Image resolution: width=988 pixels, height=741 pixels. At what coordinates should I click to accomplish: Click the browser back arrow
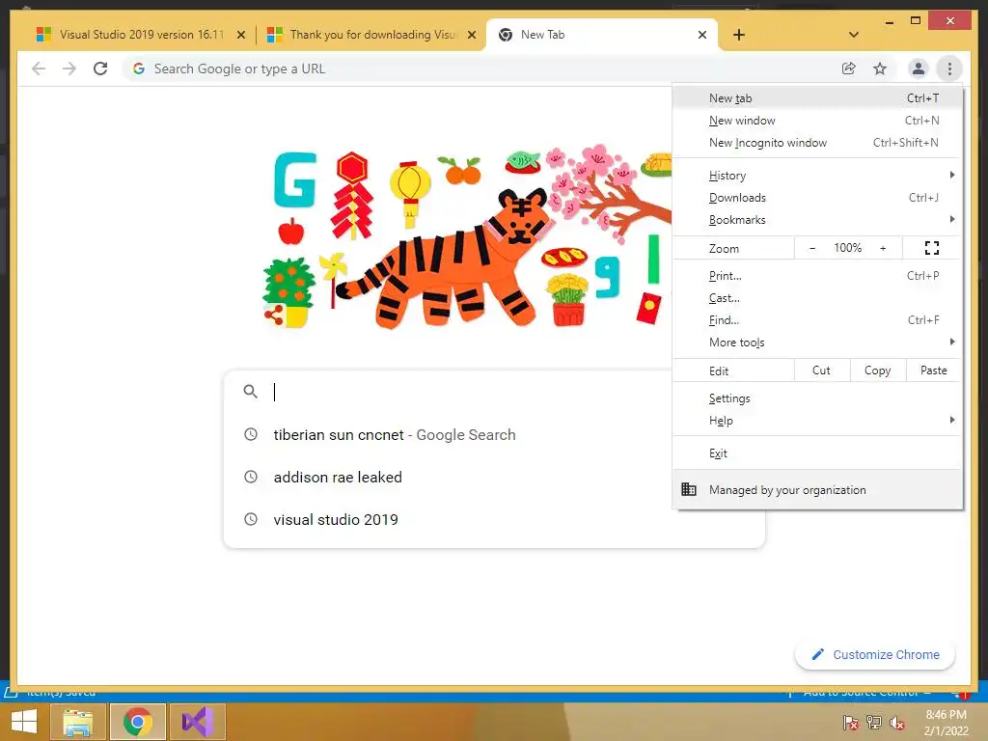[39, 69]
